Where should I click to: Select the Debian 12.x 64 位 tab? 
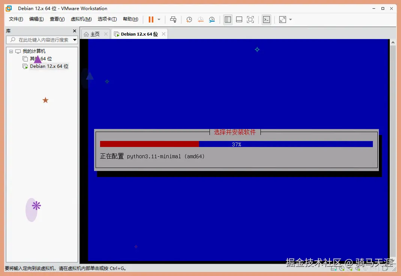(139, 34)
